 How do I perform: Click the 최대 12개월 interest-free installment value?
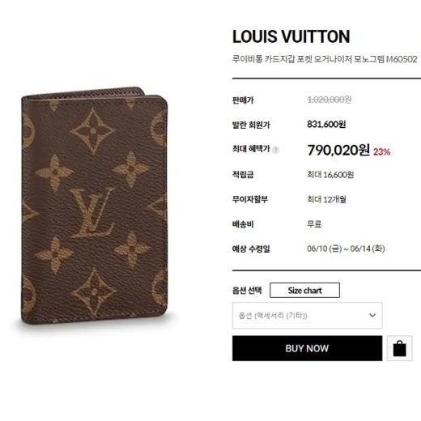[x=326, y=199]
